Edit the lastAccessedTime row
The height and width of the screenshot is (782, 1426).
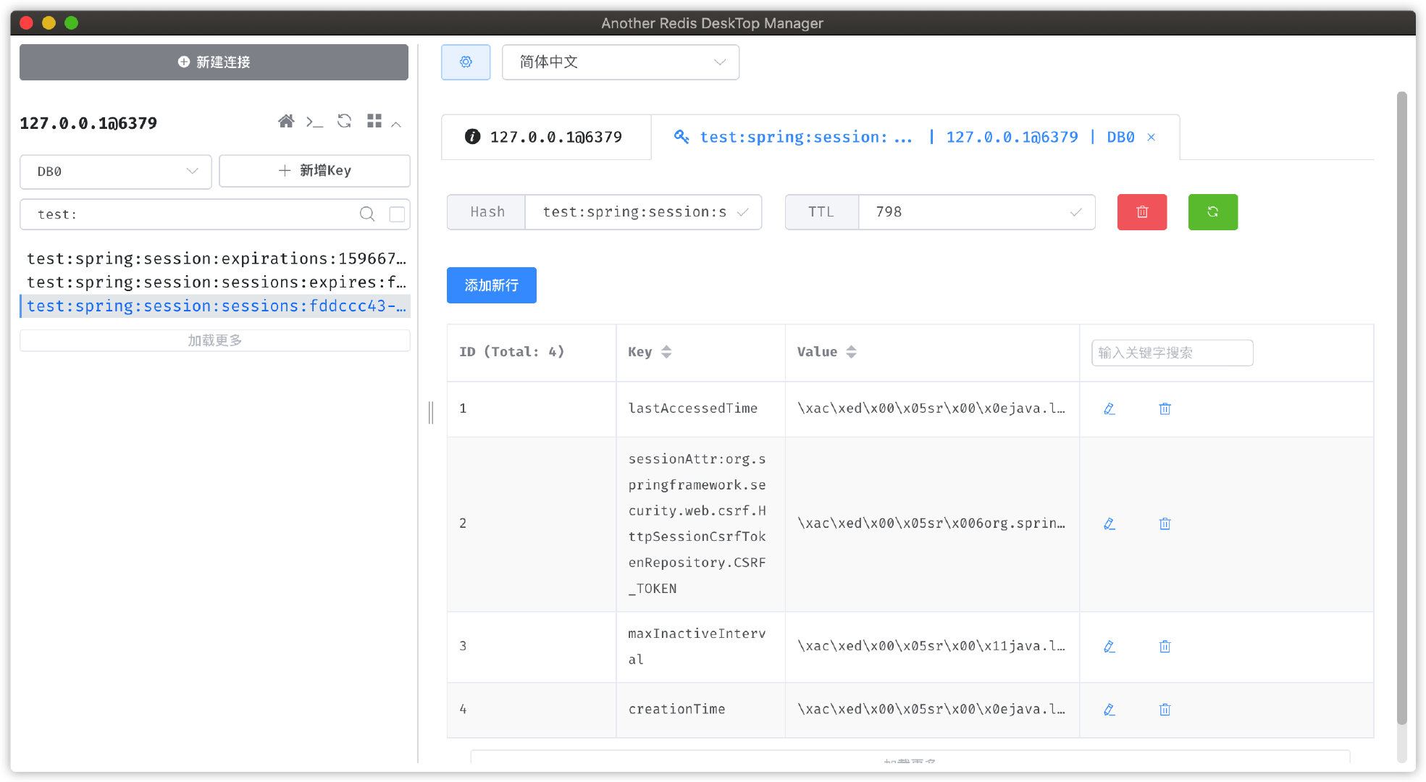(1109, 409)
